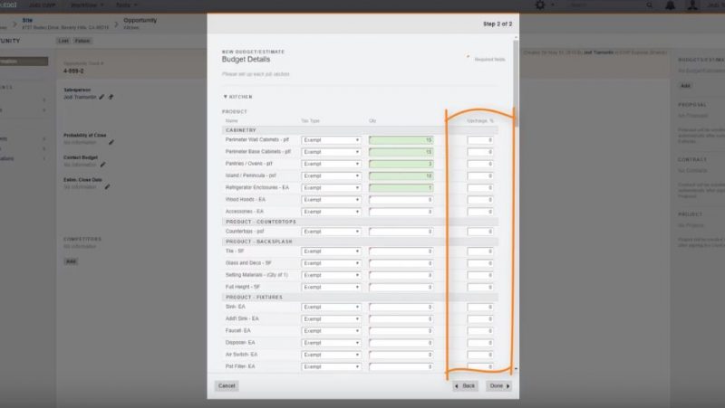Open Tax Type dropdown for Faucet
Screen dimensions: 725x408
coord(331,331)
